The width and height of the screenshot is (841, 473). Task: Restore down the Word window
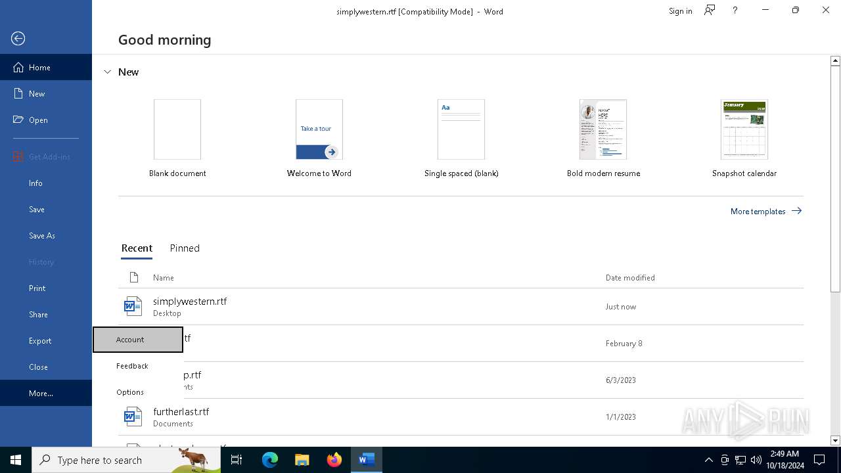click(796, 11)
